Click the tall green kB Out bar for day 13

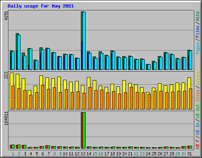[x=84, y=130]
